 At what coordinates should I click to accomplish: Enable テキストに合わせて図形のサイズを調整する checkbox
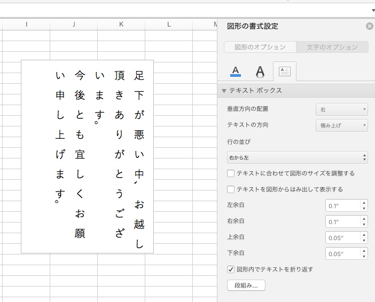pos(231,173)
